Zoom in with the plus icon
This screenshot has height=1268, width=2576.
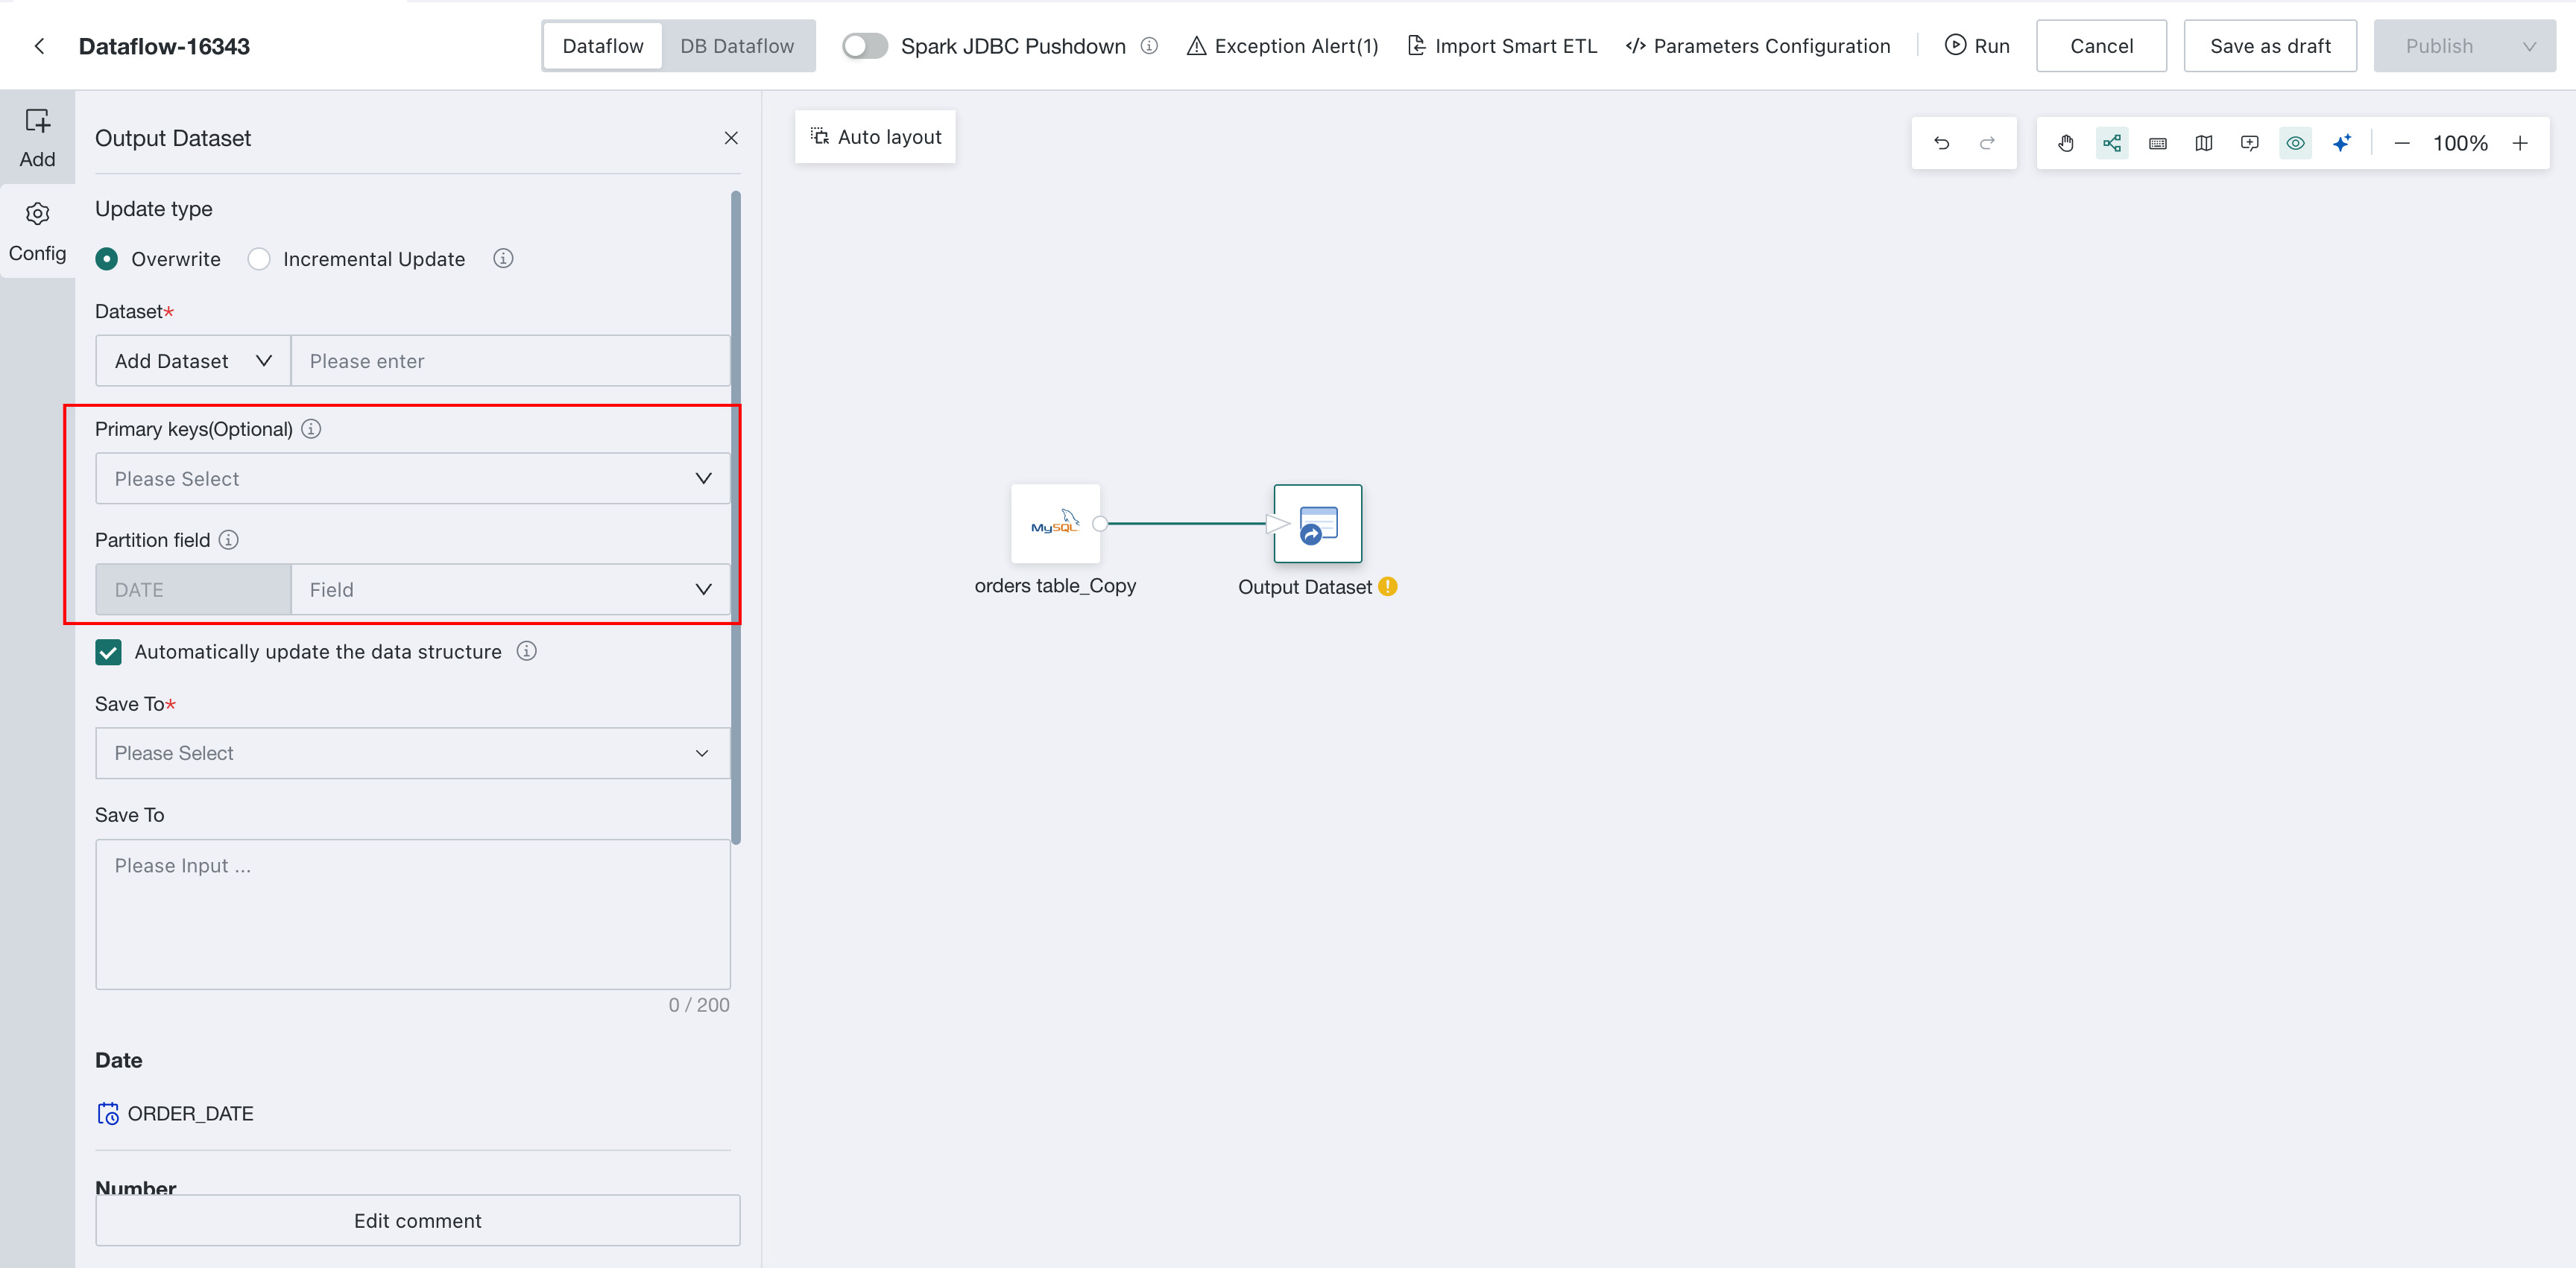(2520, 144)
